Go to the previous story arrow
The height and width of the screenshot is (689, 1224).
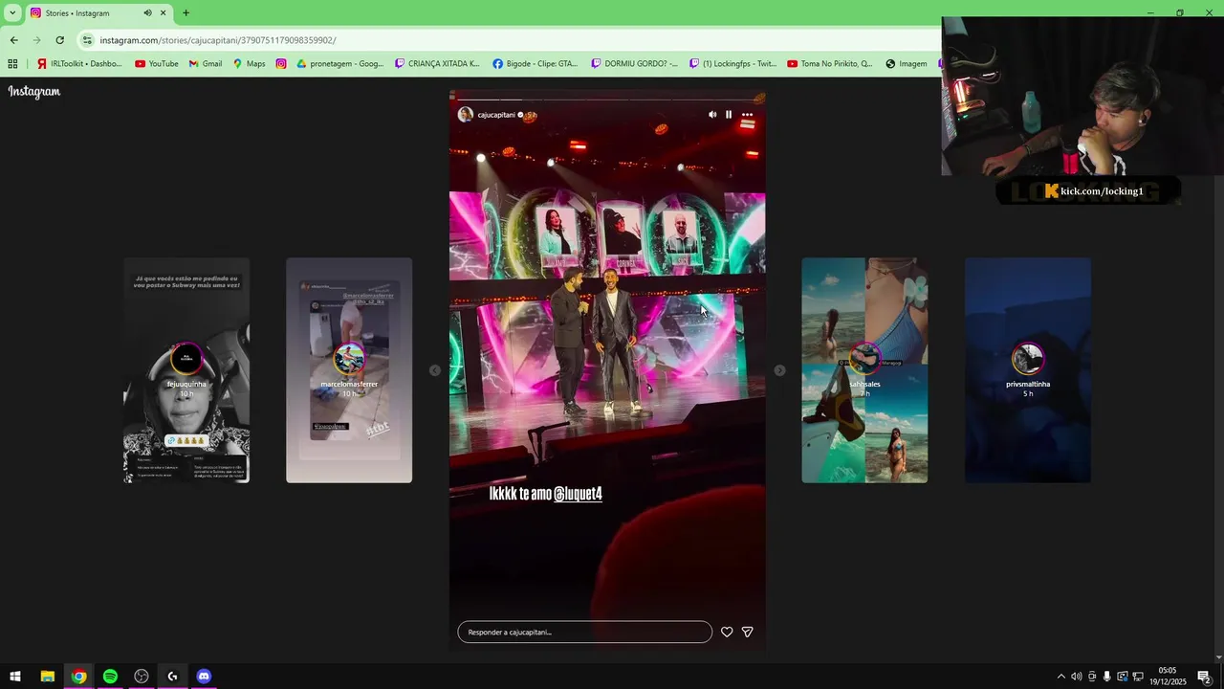point(435,370)
